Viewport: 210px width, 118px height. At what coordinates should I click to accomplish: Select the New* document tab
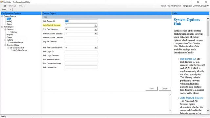4,10
